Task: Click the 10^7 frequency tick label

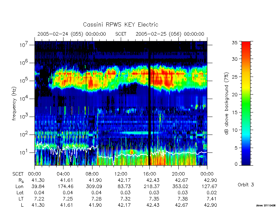Action: (x=23, y=45)
